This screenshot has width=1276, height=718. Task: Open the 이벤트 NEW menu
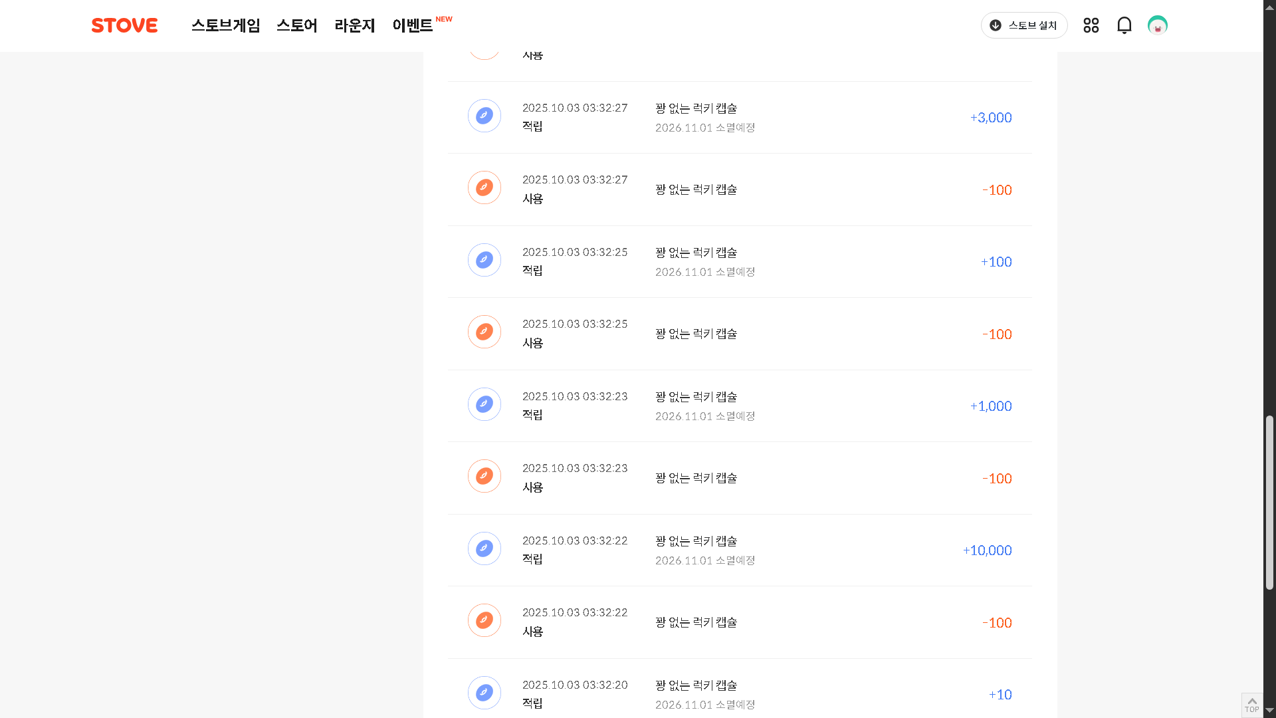[422, 25]
